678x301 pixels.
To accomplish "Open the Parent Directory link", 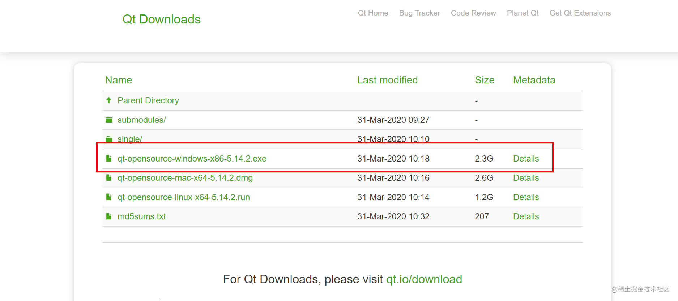I will 148,100.
